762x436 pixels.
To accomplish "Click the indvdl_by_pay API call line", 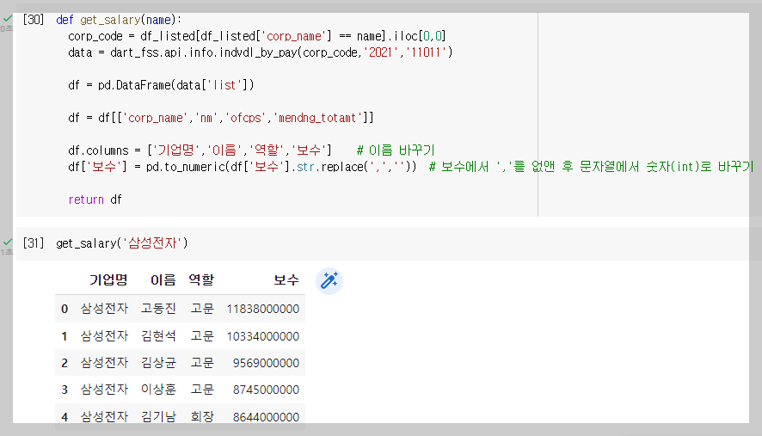I will tap(260, 52).
